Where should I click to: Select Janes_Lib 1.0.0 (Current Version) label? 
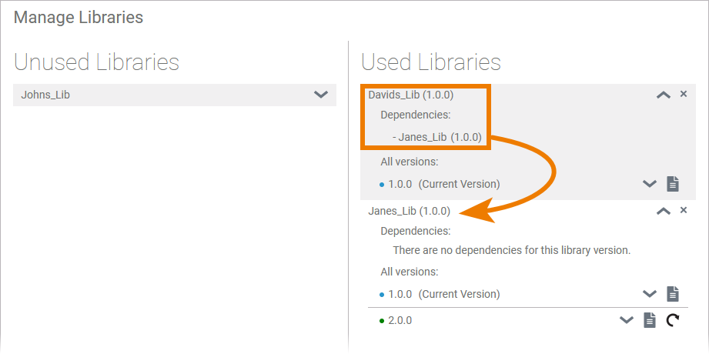click(x=443, y=294)
